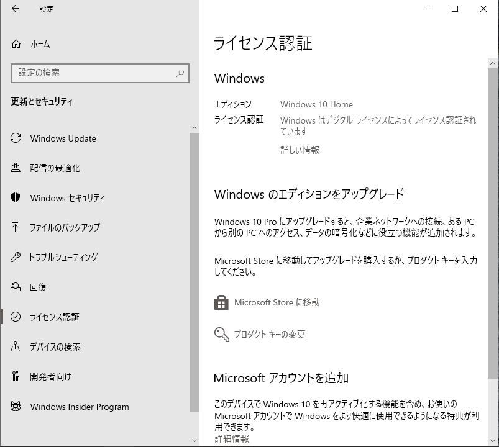Screen dimensions: 499x447
Task: Click the main content vertical scrollbar thumb
Action: tap(493, 222)
